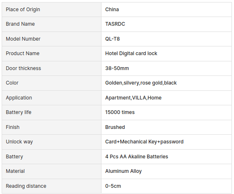The width and height of the screenshot is (234, 194).
Task: Select the 15000 times battery life value
Action: click(x=120, y=112)
